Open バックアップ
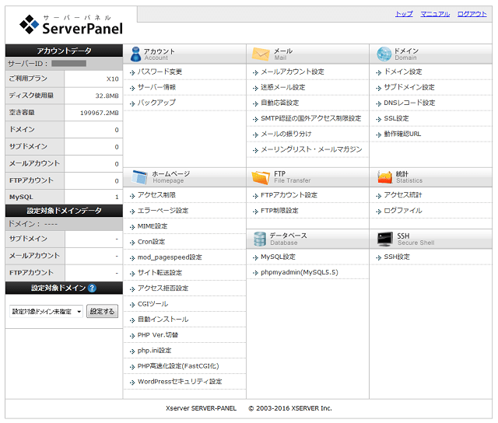The image size is (498, 423). point(156,103)
